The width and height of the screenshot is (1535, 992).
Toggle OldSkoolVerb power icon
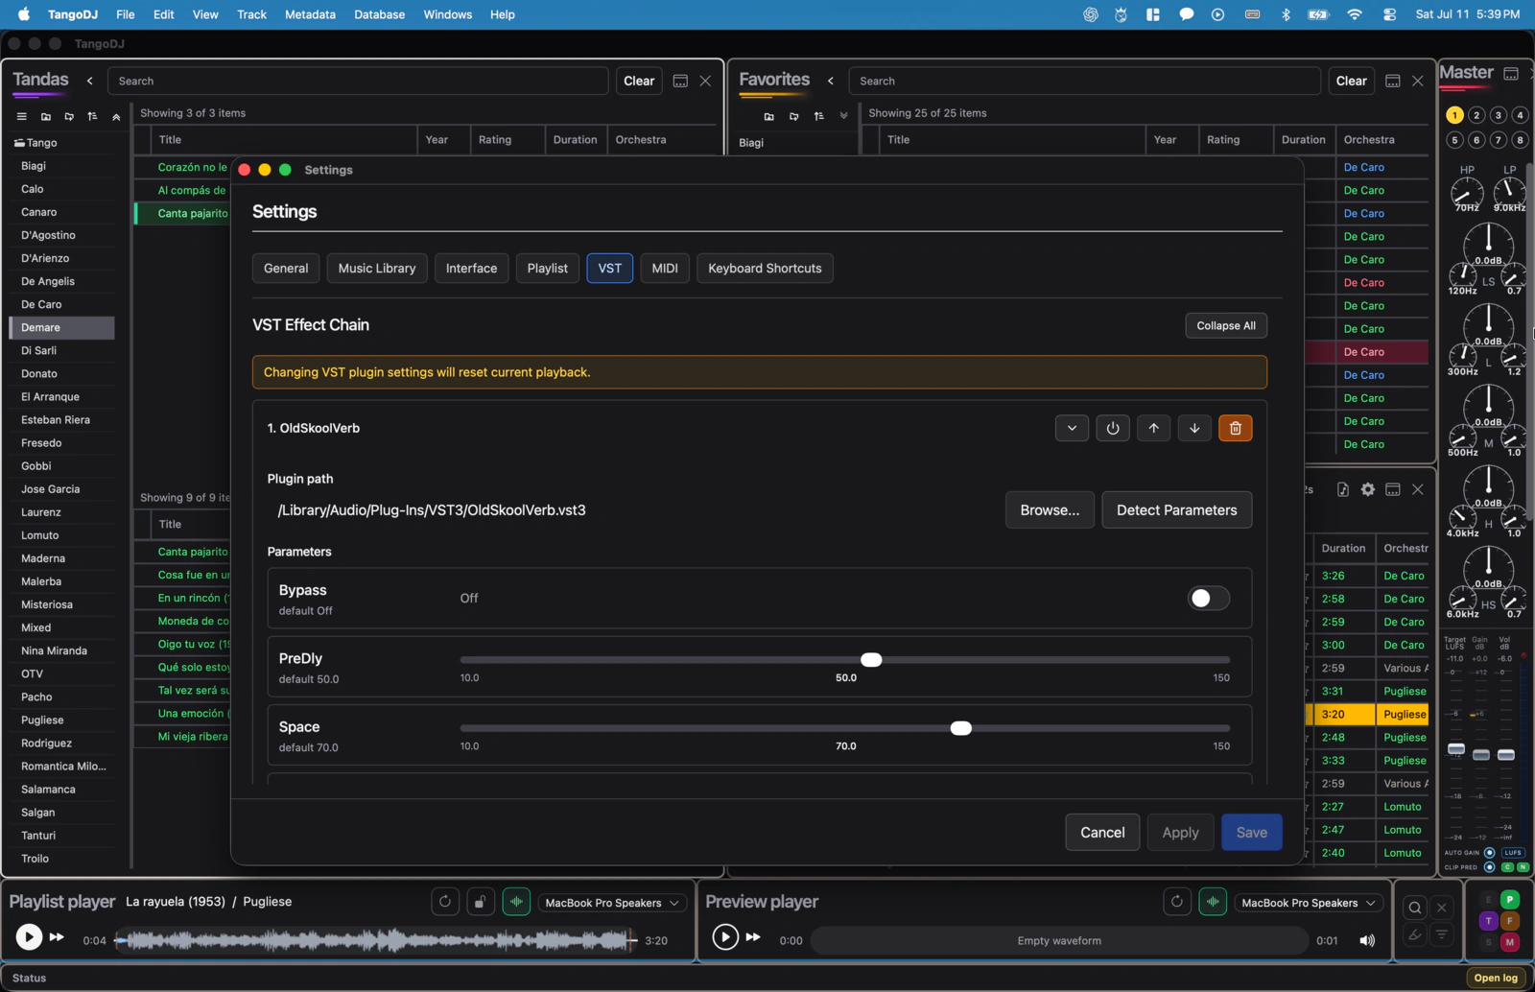[x=1113, y=428]
